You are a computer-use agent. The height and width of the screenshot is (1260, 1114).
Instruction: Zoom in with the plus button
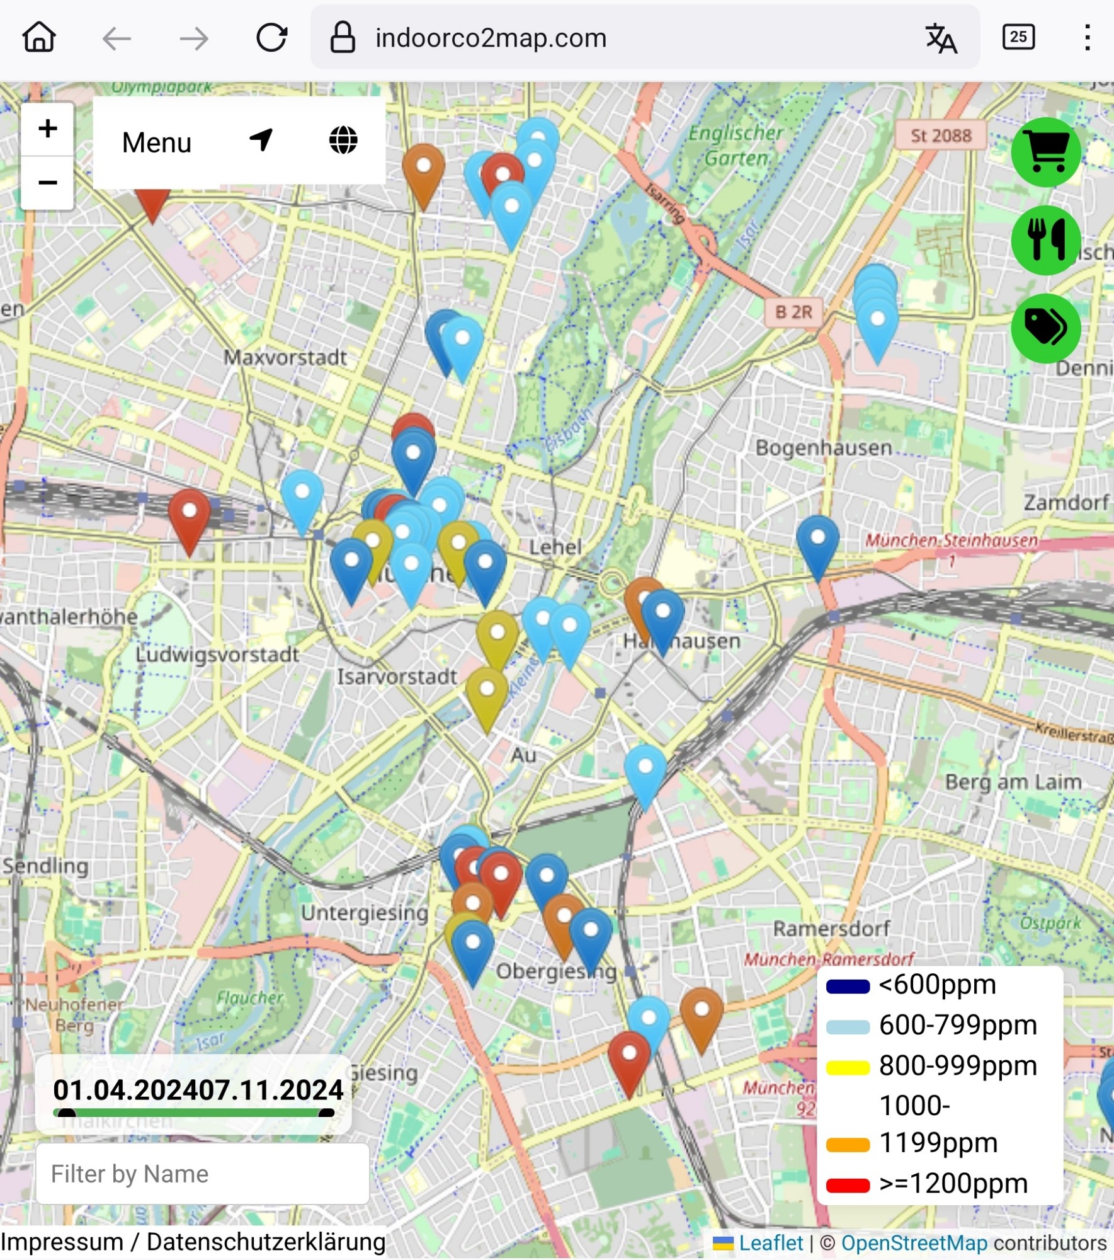coord(47,129)
